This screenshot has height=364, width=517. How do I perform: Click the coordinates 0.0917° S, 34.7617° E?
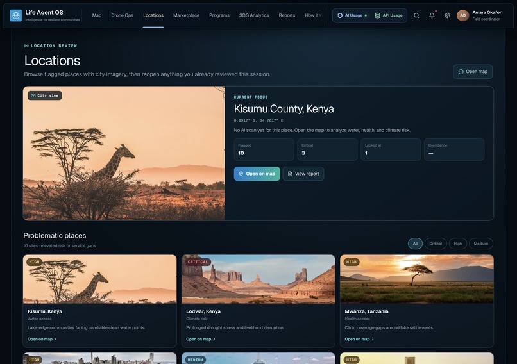(258, 120)
